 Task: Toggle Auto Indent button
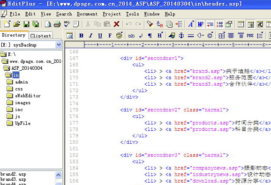(x=210, y=24)
